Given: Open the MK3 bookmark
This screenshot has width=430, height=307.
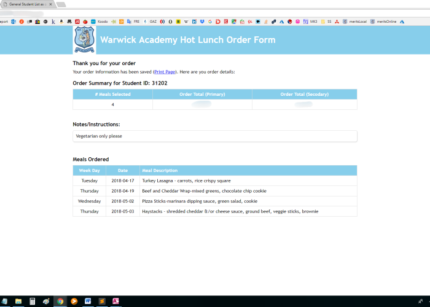Looking at the screenshot, I should (x=310, y=21).
